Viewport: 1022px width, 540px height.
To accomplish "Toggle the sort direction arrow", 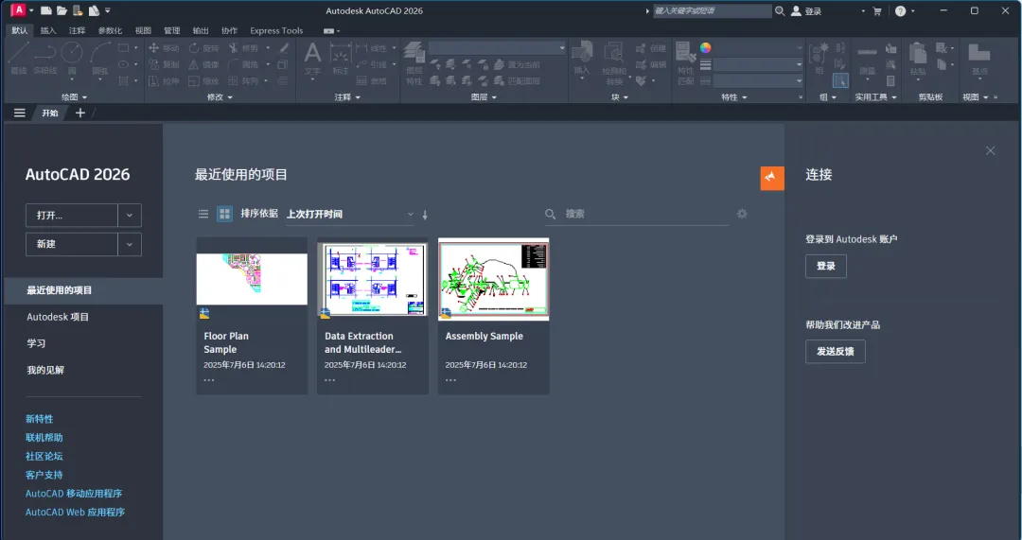I will tap(425, 215).
